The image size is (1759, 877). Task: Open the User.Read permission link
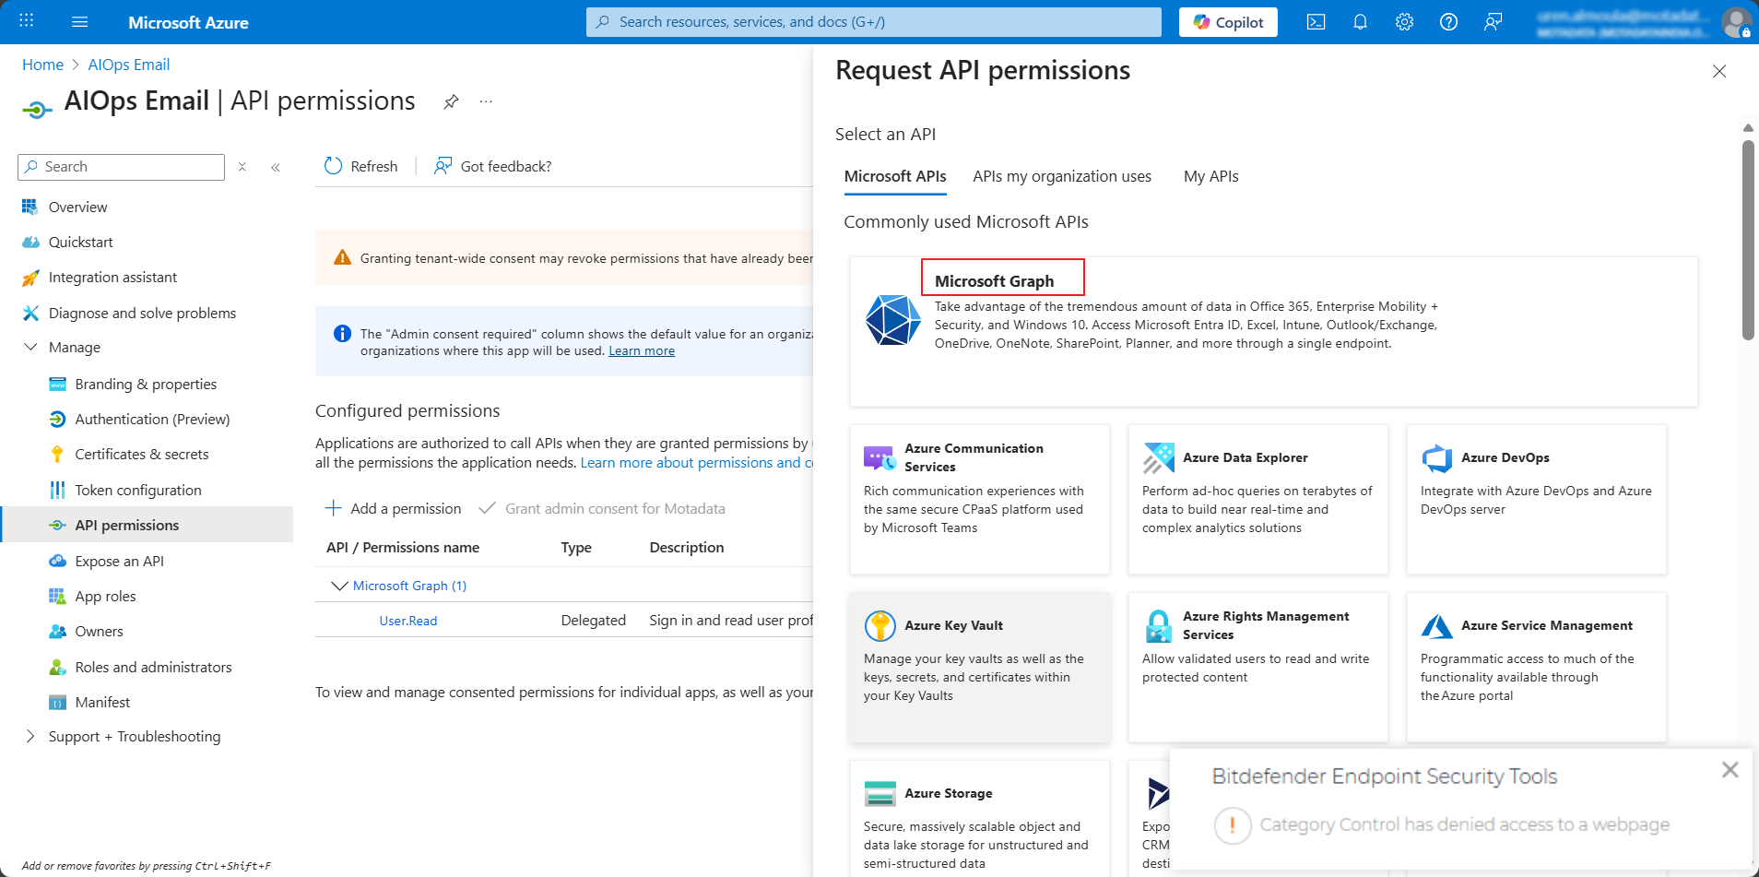[408, 621]
